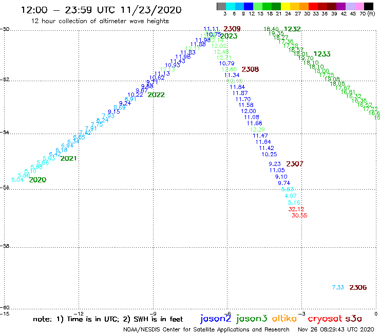380x334 pixels.
Task: Click the title '12:00 – 23:59 UTC 11/23/2020'
Action: click(101, 10)
